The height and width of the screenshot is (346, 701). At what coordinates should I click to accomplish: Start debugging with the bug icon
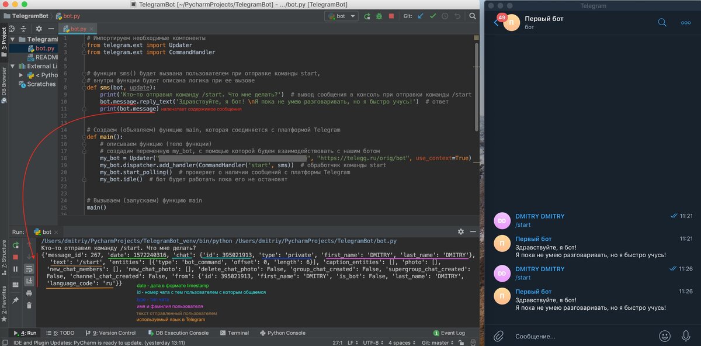[x=379, y=16]
